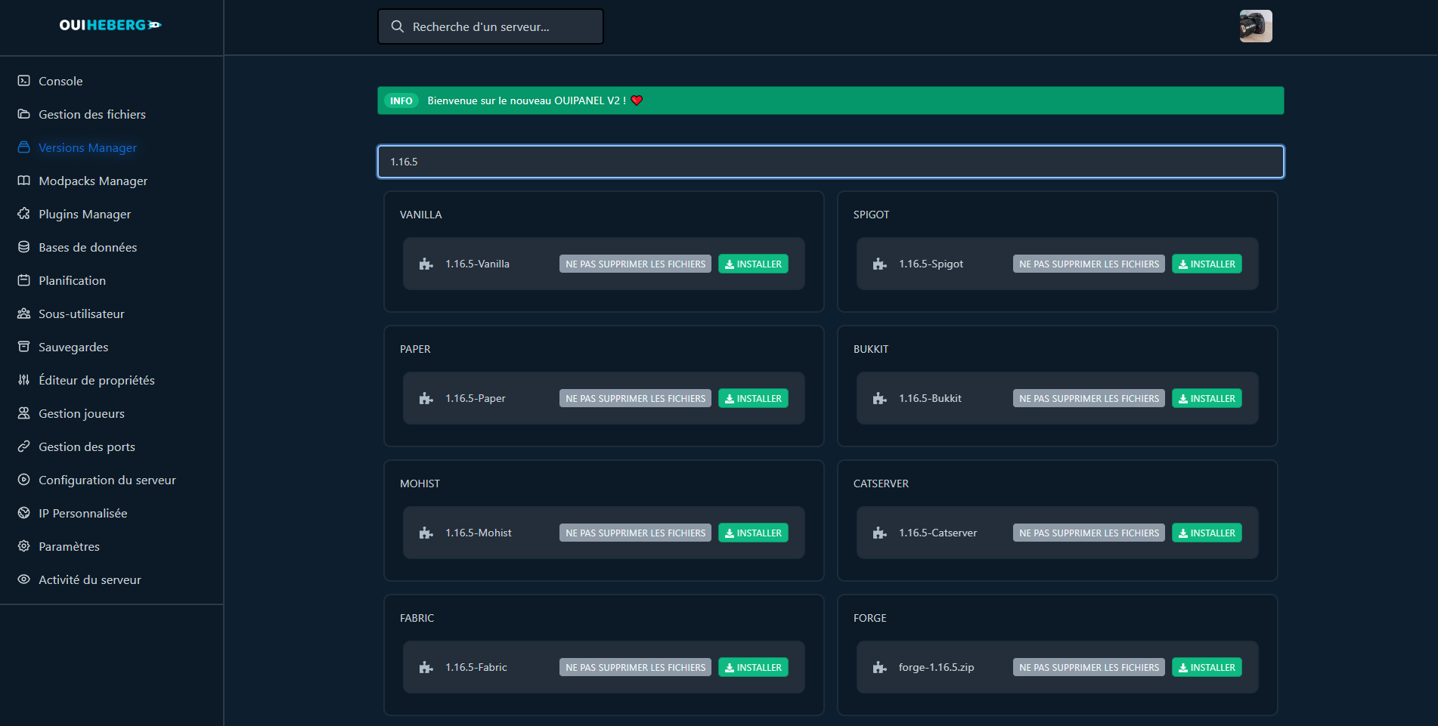Screen dimensions: 1438x726
Task: Click the red heart in the banner
Action: (637, 100)
